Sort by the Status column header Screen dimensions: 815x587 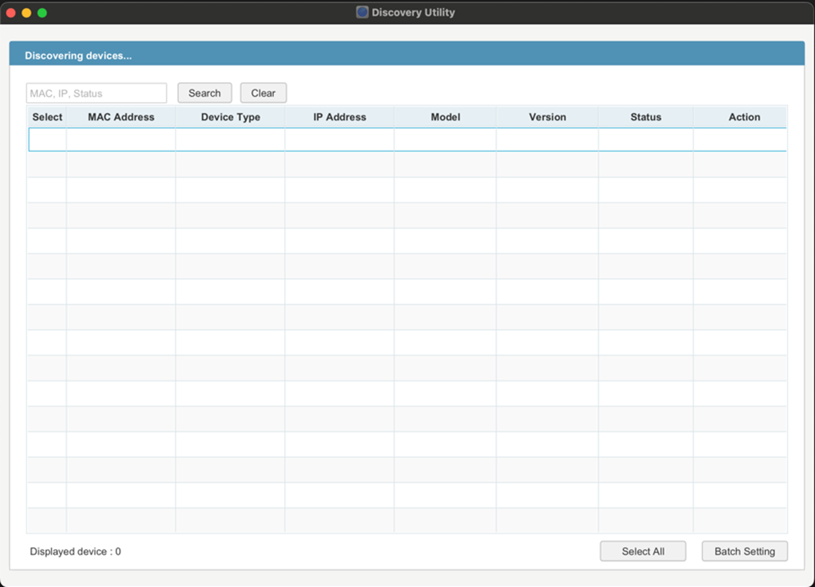pyautogui.click(x=646, y=117)
